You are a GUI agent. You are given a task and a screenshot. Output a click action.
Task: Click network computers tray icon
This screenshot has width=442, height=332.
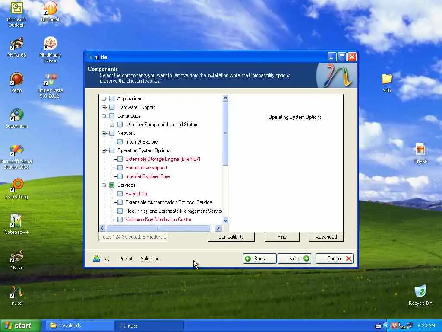pos(409,326)
